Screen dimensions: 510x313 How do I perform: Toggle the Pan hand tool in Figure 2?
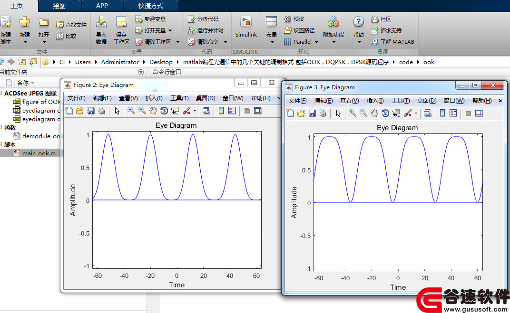tap(153, 111)
